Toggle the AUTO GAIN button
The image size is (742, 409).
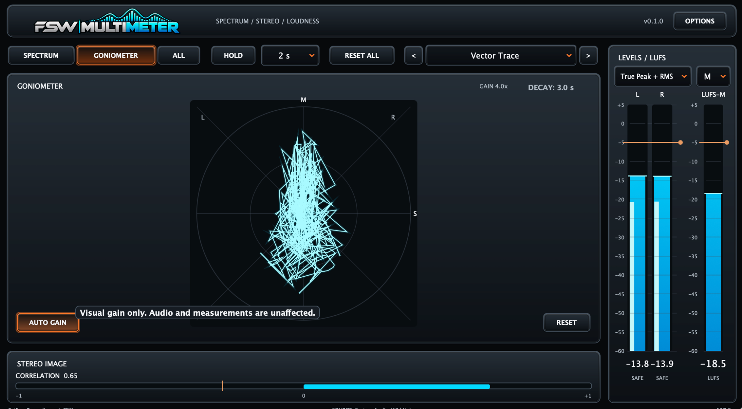[x=48, y=322]
